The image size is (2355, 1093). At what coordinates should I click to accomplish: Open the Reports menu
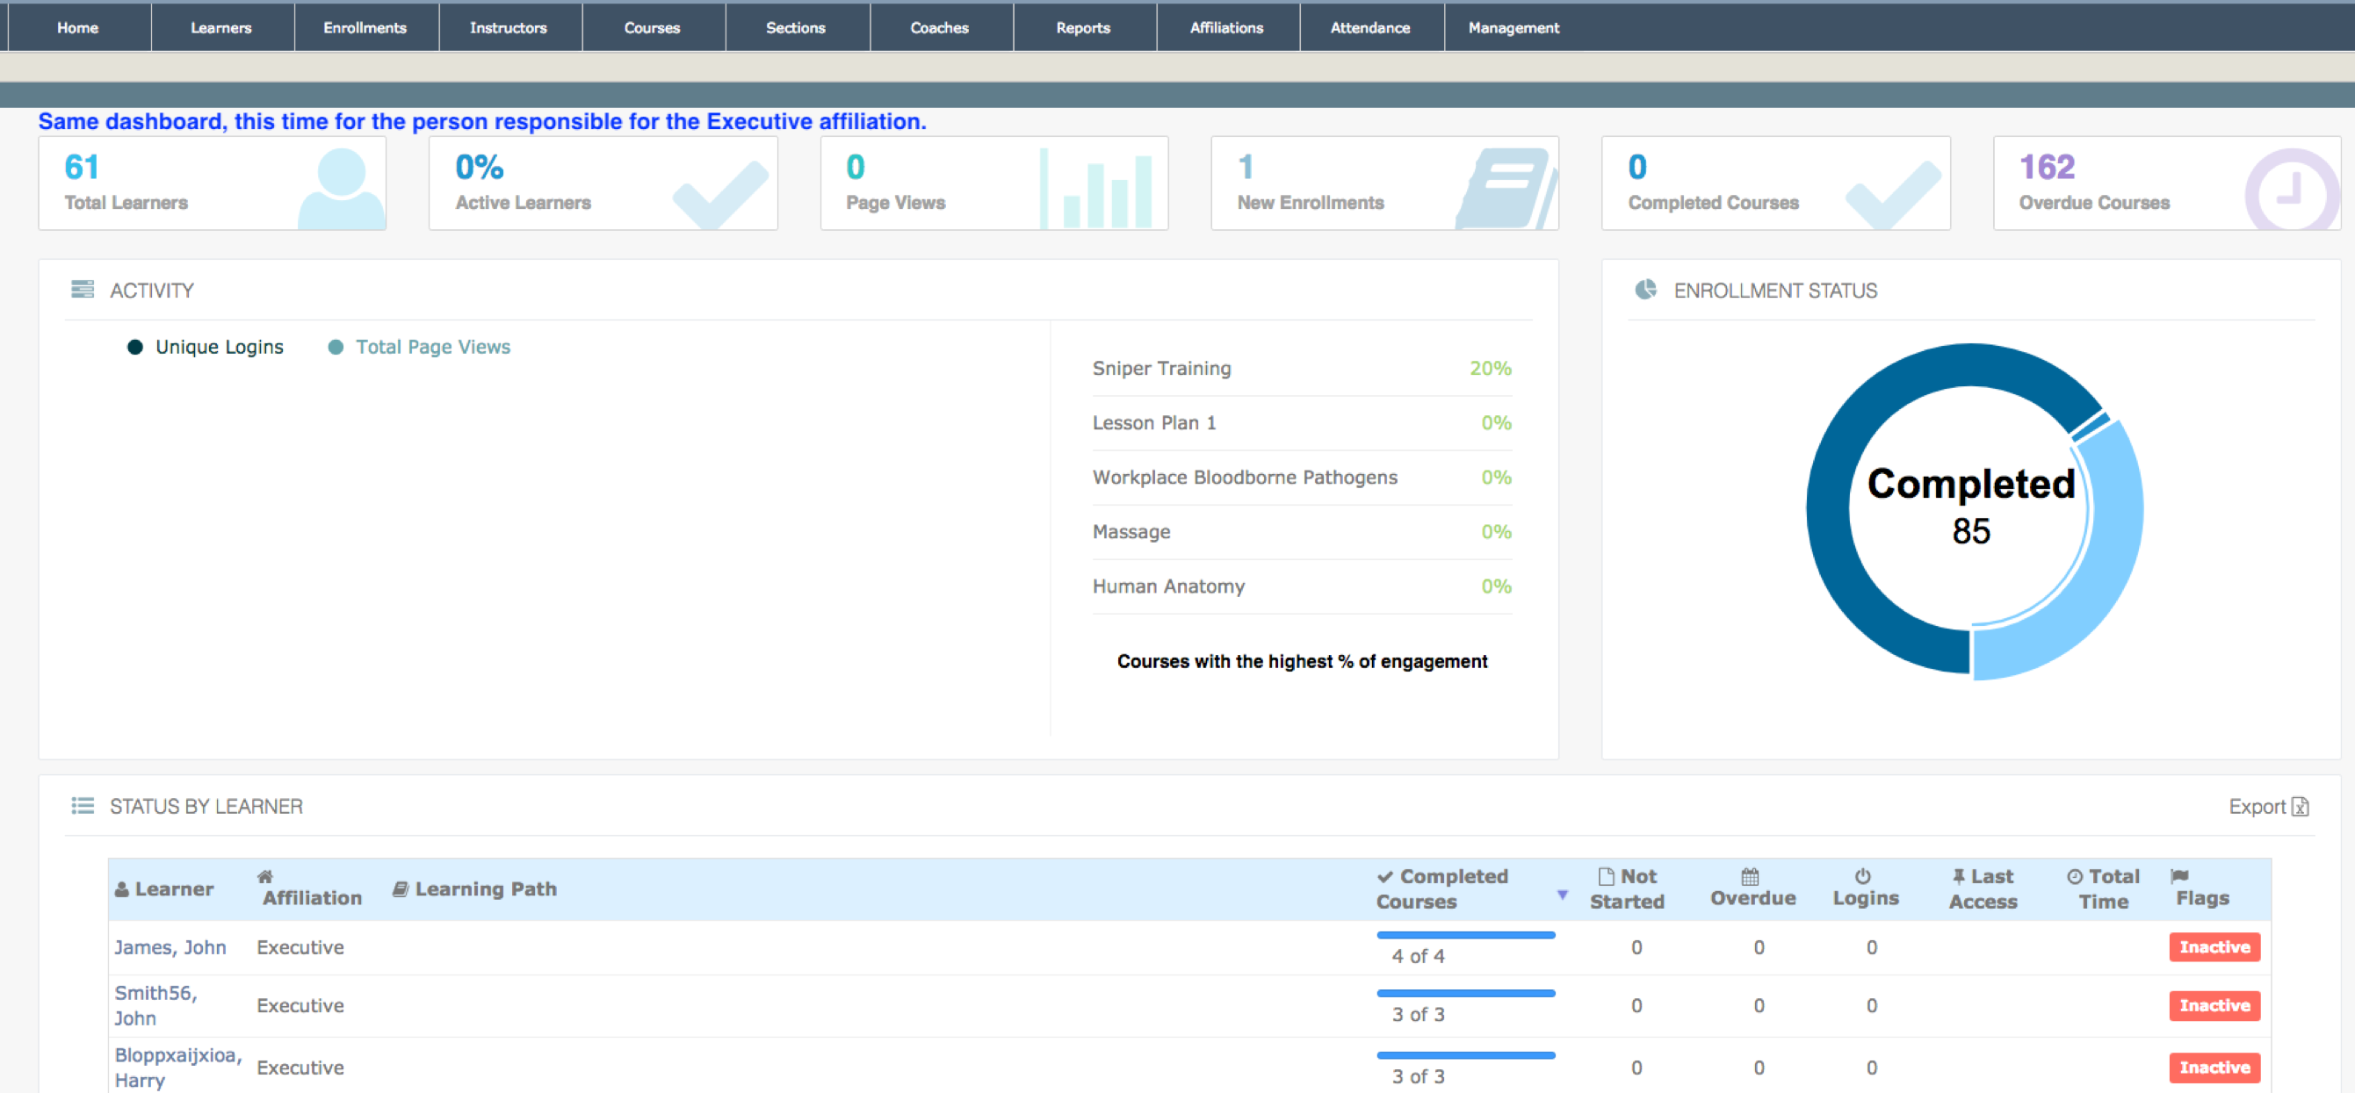(1082, 27)
